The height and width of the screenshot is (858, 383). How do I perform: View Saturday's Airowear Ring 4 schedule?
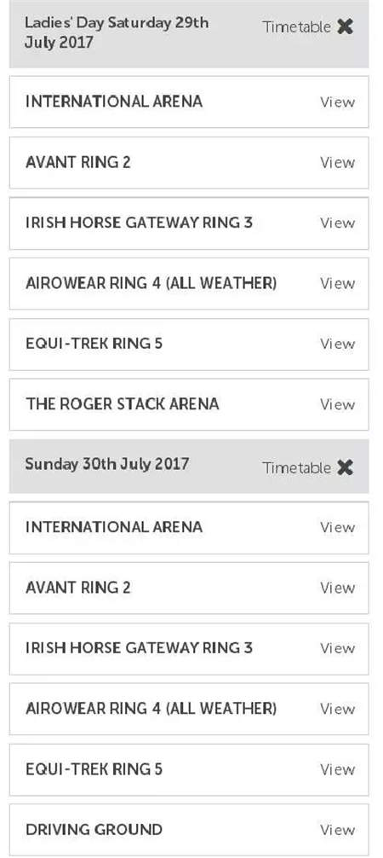pos(337,283)
